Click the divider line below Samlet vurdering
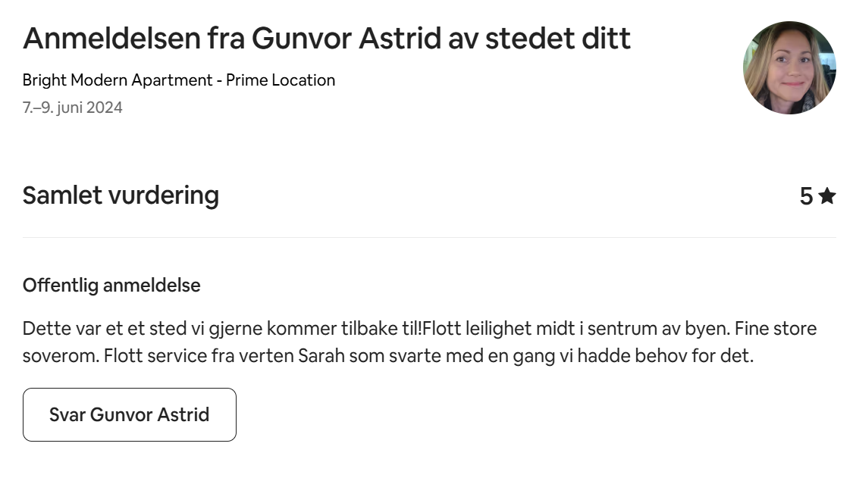The height and width of the screenshot is (481, 856). (429, 238)
